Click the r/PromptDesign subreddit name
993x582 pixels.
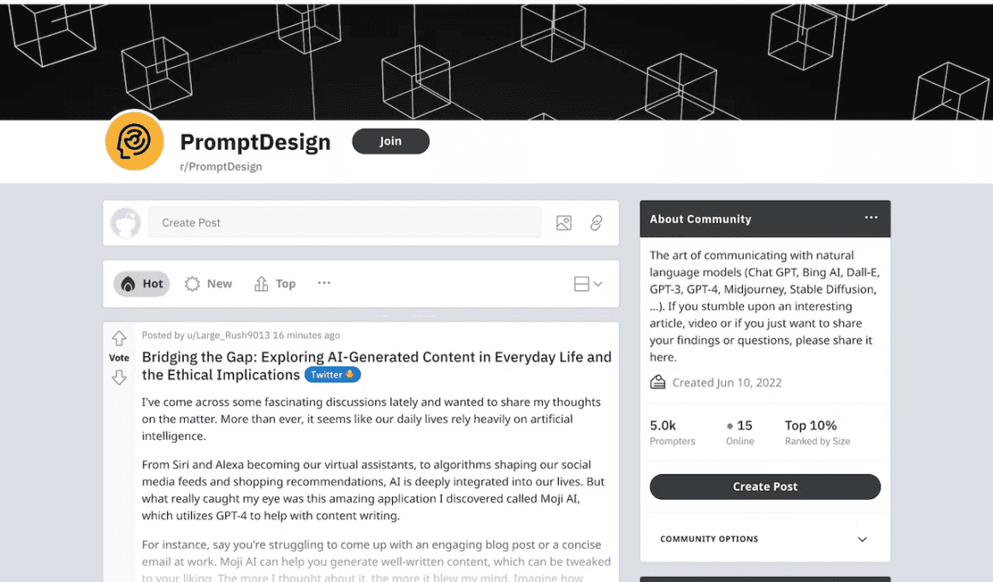click(x=221, y=167)
